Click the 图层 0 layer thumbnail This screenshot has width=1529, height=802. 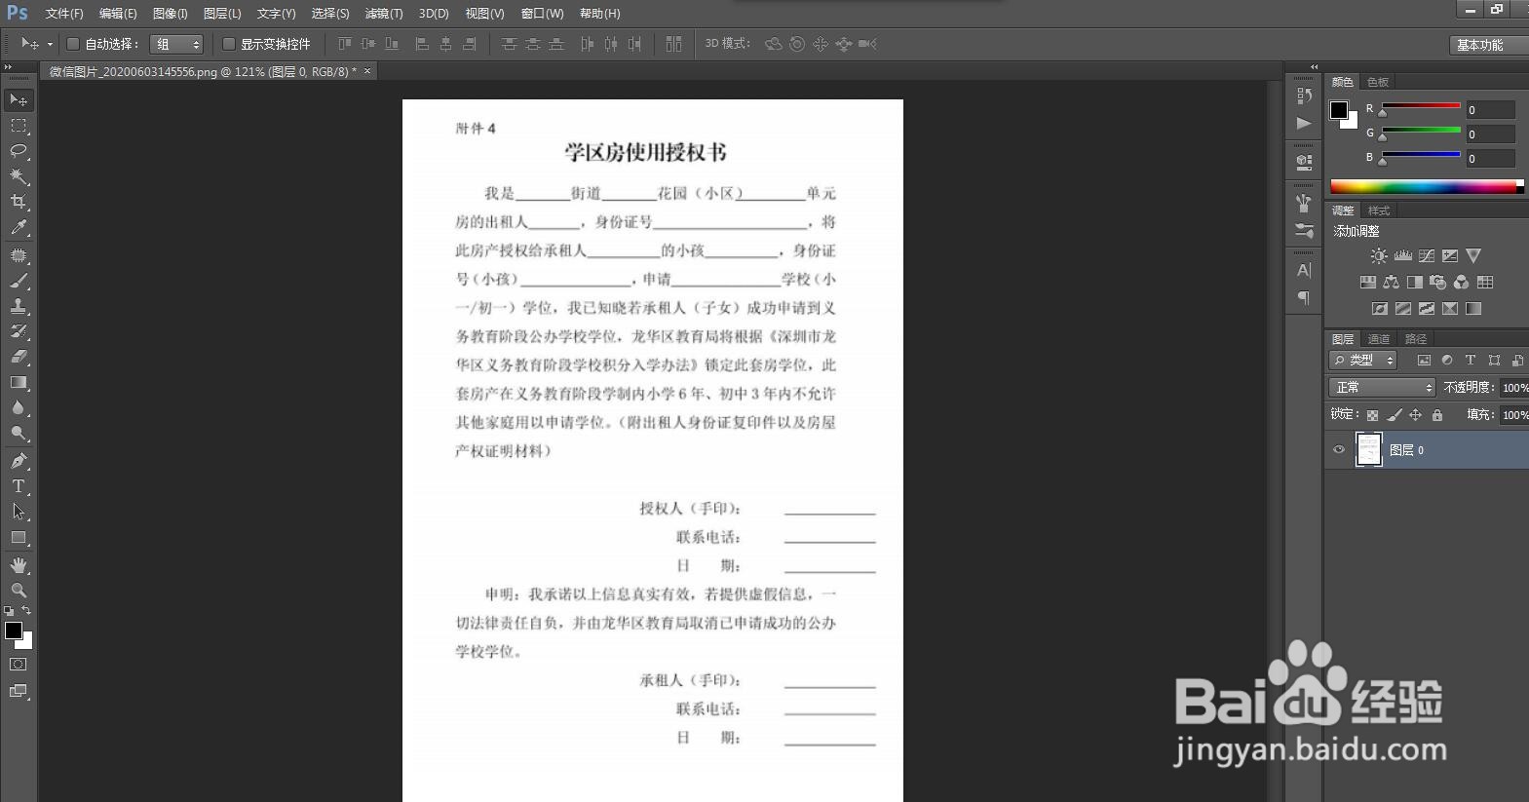[1369, 450]
